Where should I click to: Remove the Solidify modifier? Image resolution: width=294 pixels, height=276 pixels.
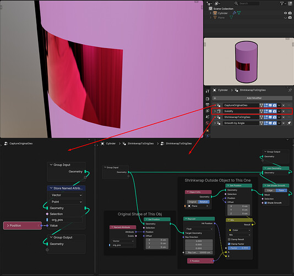284,111
